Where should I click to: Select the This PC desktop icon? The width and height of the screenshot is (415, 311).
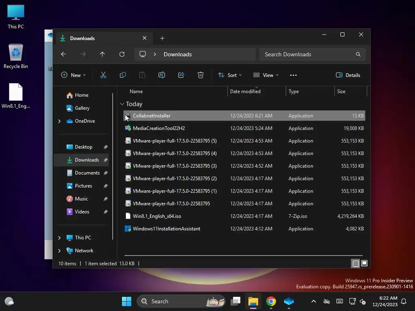point(16,17)
